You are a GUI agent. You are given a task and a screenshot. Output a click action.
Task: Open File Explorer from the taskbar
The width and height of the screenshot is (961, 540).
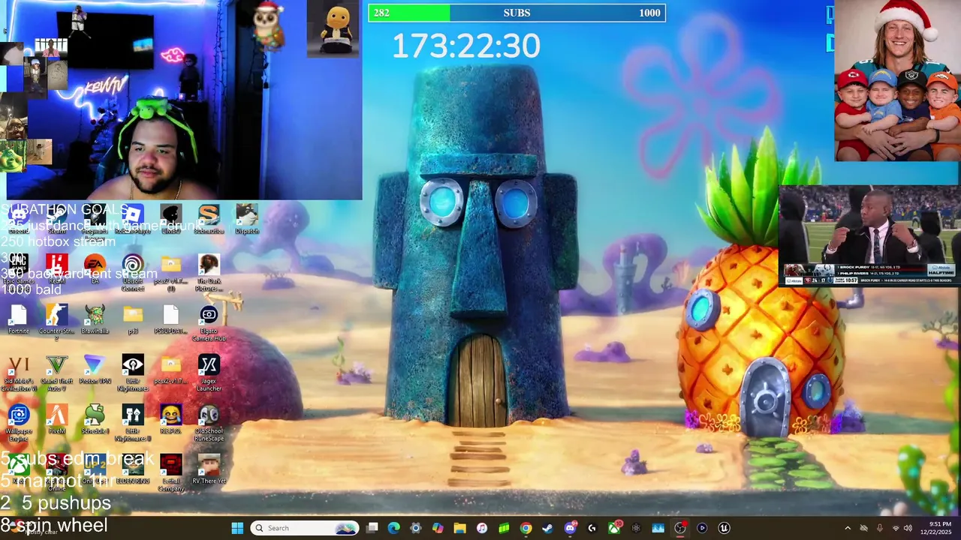pyautogui.click(x=459, y=528)
